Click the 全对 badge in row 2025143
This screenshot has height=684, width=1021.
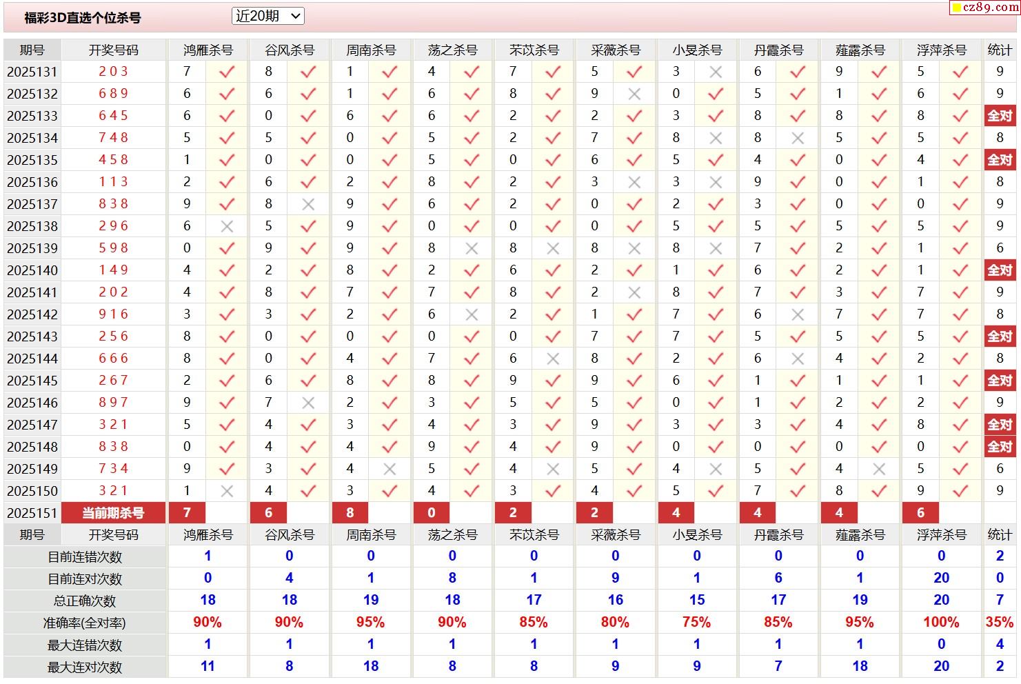tap(1000, 336)
